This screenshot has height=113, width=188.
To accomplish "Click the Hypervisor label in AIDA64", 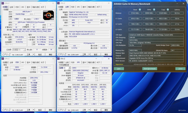I will (119, 64).
